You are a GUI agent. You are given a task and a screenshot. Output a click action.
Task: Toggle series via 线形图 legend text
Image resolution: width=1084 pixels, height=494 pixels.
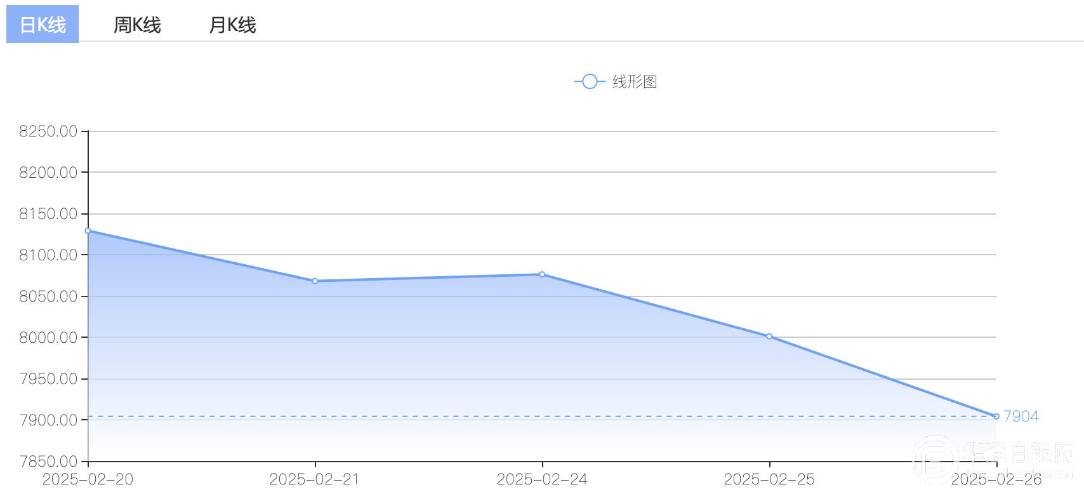point(635,81)
